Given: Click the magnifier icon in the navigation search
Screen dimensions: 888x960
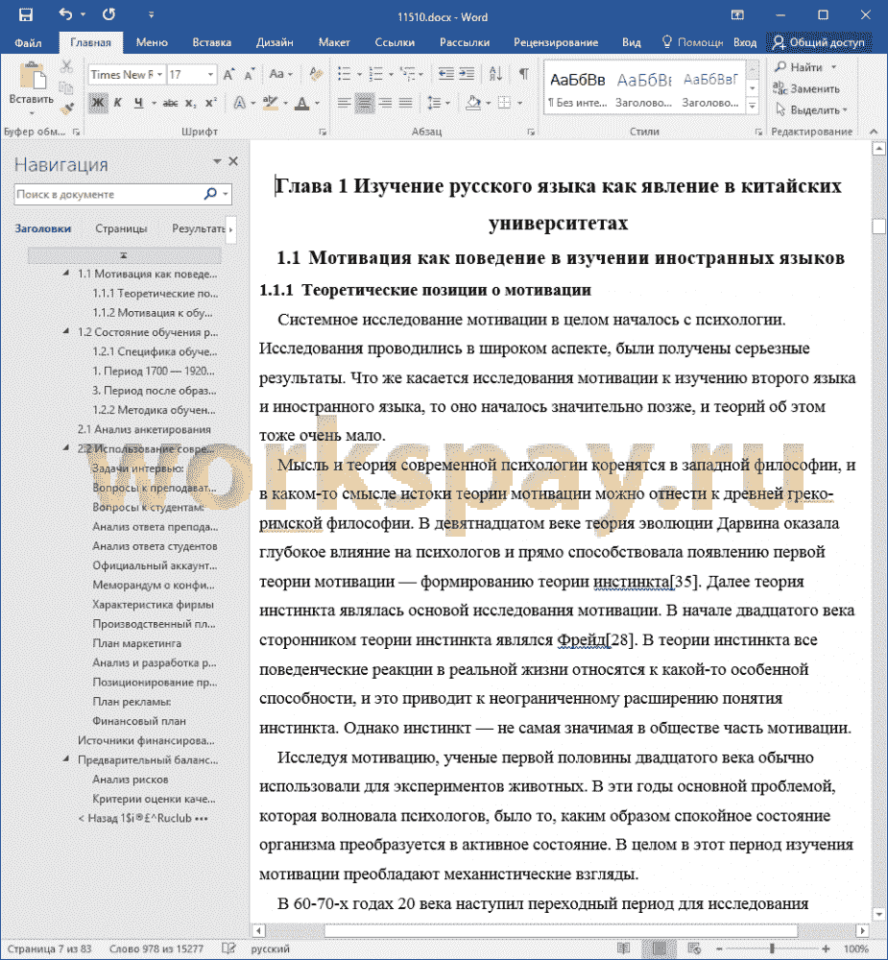Looking at the screenshot, I should point(210,194).
